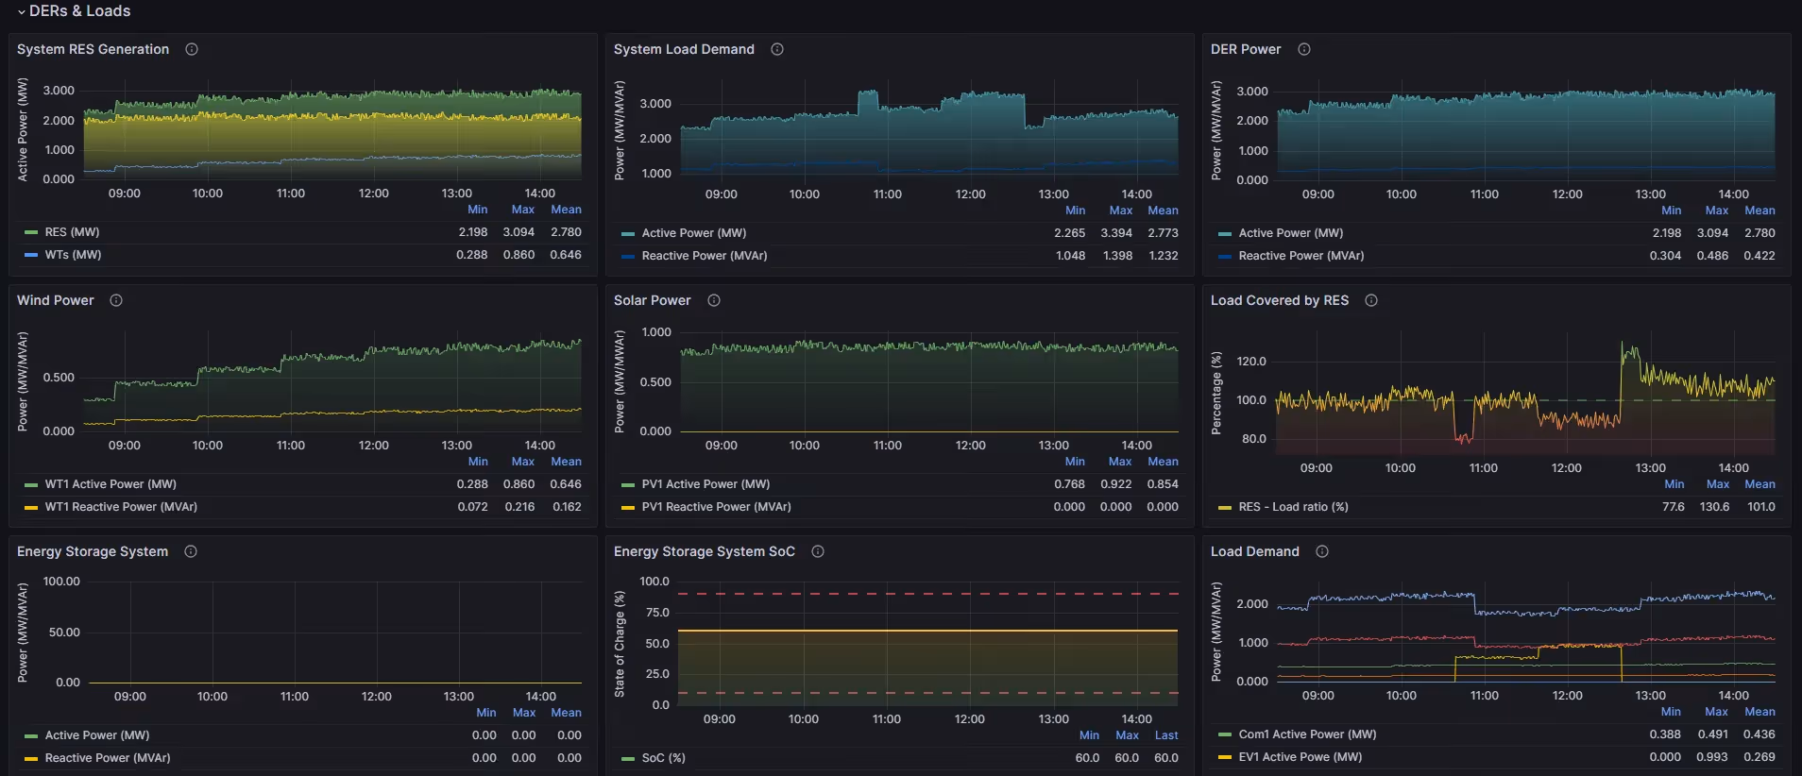Click the yellow SoC line in chart
Image resolution: width=1802 pixels, height=776 pixels.
tap(927, 630)
